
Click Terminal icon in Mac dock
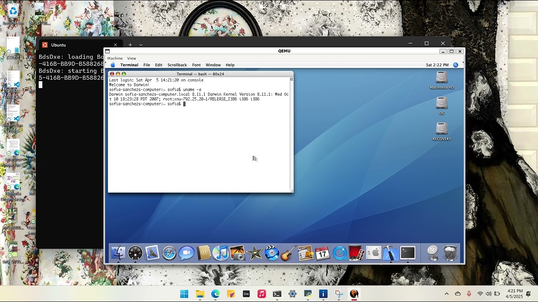tap(408, 253)
